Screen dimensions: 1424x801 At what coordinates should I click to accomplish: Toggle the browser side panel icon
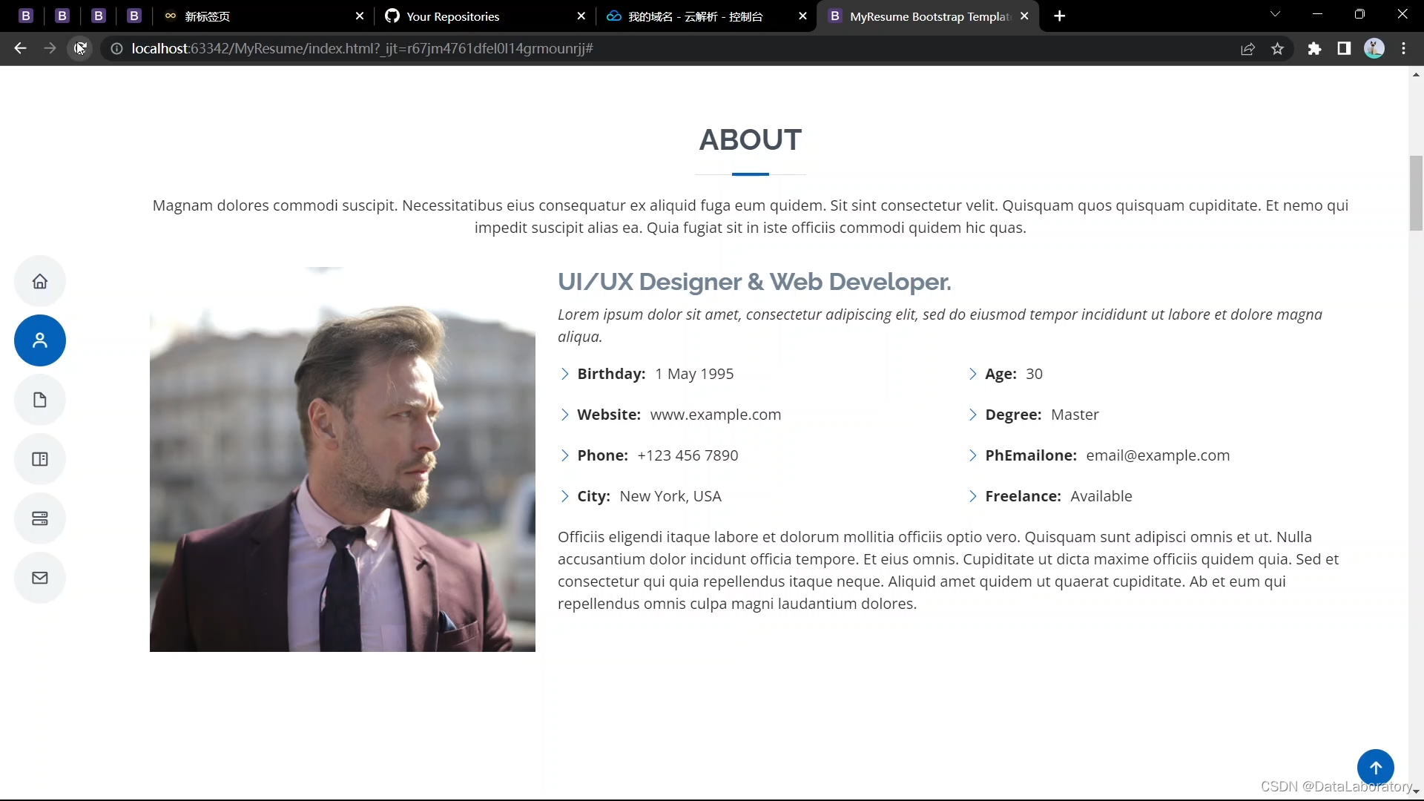1344,49
